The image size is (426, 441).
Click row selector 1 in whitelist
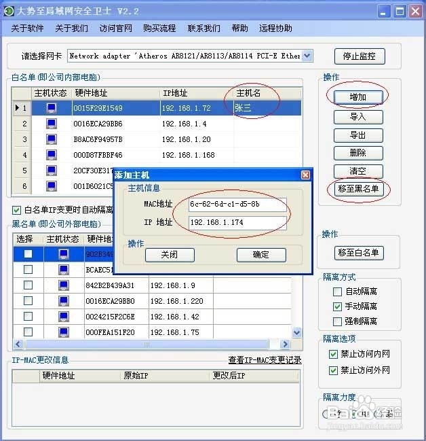22,108
